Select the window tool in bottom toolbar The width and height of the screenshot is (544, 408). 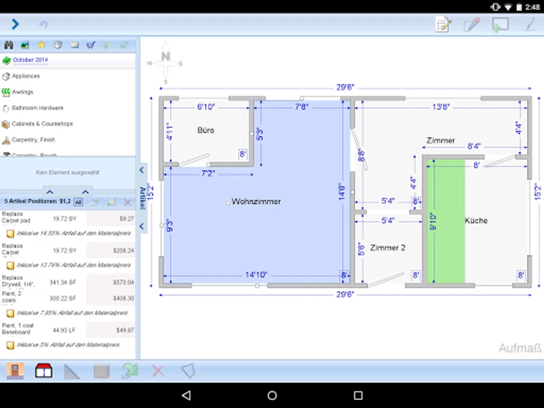pos(44,371)
